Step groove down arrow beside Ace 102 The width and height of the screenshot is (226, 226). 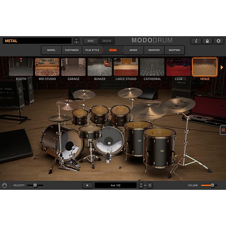pyautogui.click(x=141, y=187)
